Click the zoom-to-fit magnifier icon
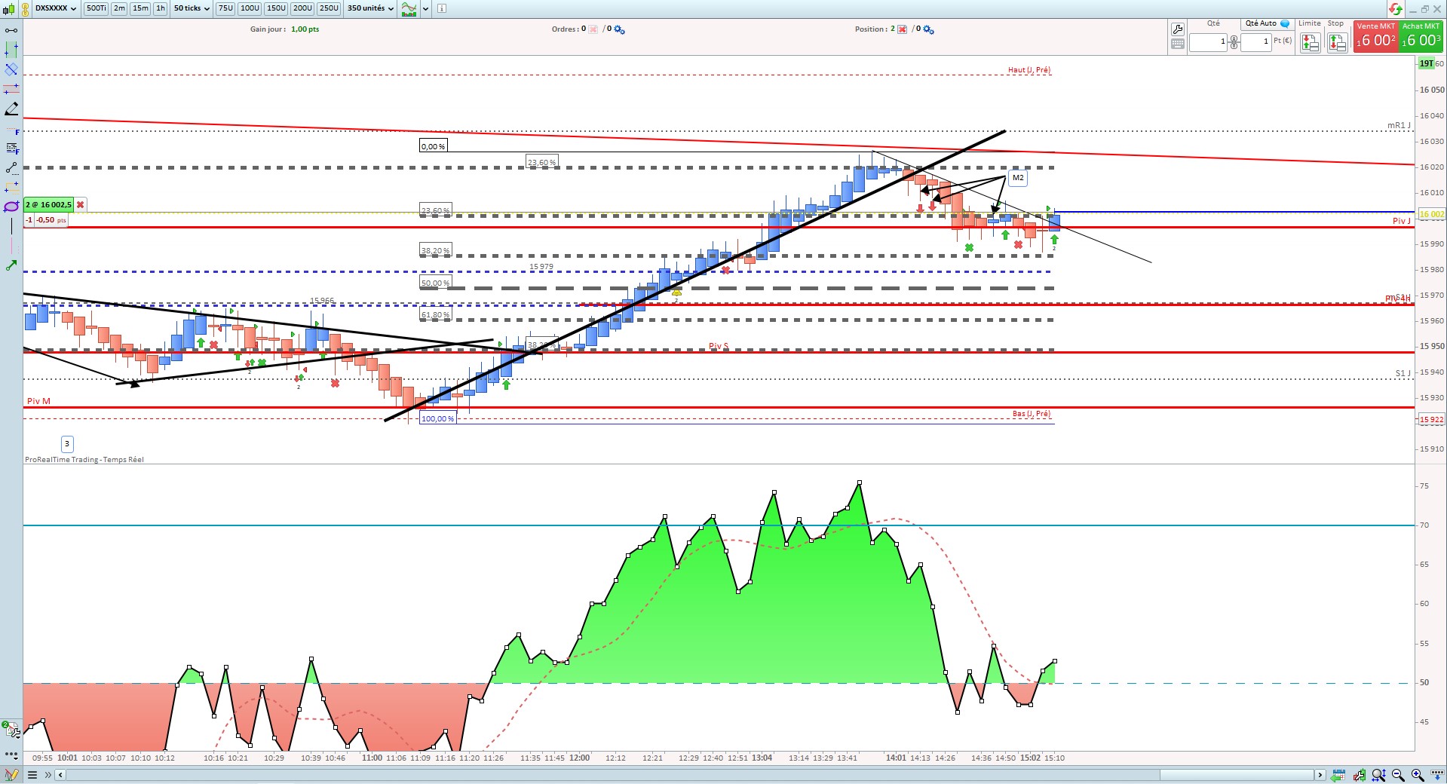1447x784 pixels. (1379, 774)
